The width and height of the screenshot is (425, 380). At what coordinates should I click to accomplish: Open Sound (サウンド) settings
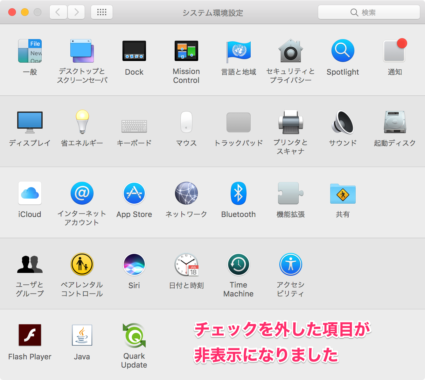(342, 122)
